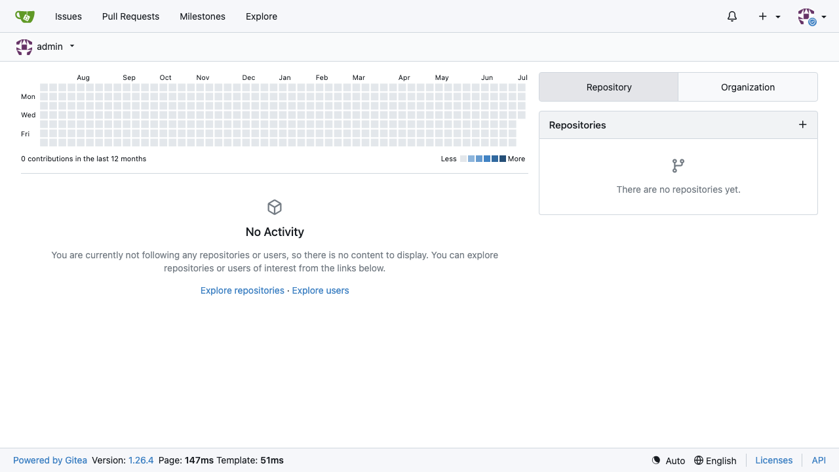Follow the Explore repositories link
839x472 pixels.
(x=243, y=290)
